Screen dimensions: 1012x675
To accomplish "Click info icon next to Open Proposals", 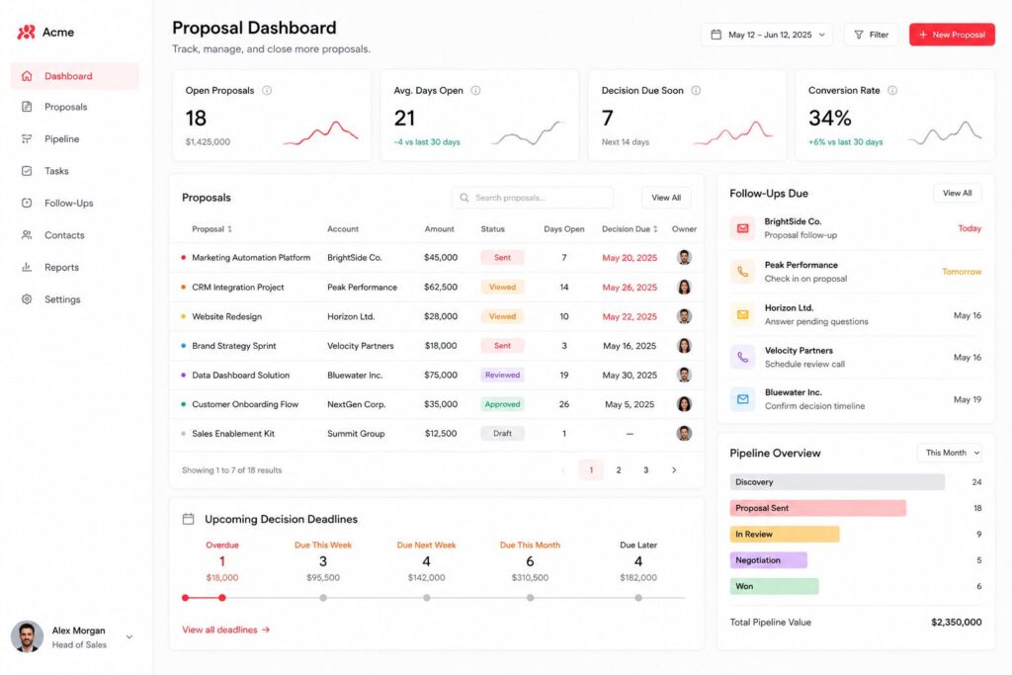I will [x=267, y=90].
